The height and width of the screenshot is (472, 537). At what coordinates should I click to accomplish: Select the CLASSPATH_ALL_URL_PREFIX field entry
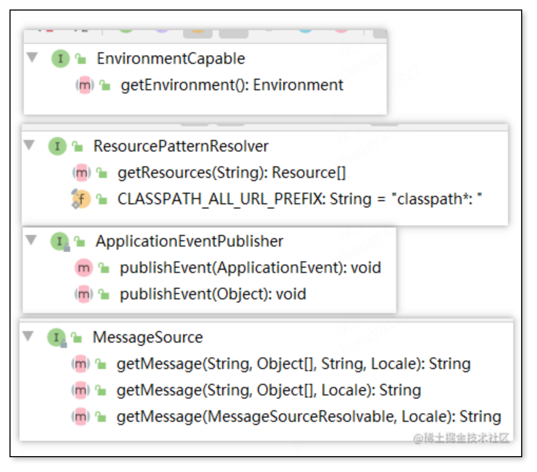coord(300,199)
